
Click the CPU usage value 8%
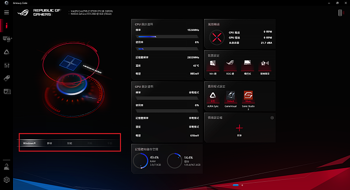click(x=197, y=42)
